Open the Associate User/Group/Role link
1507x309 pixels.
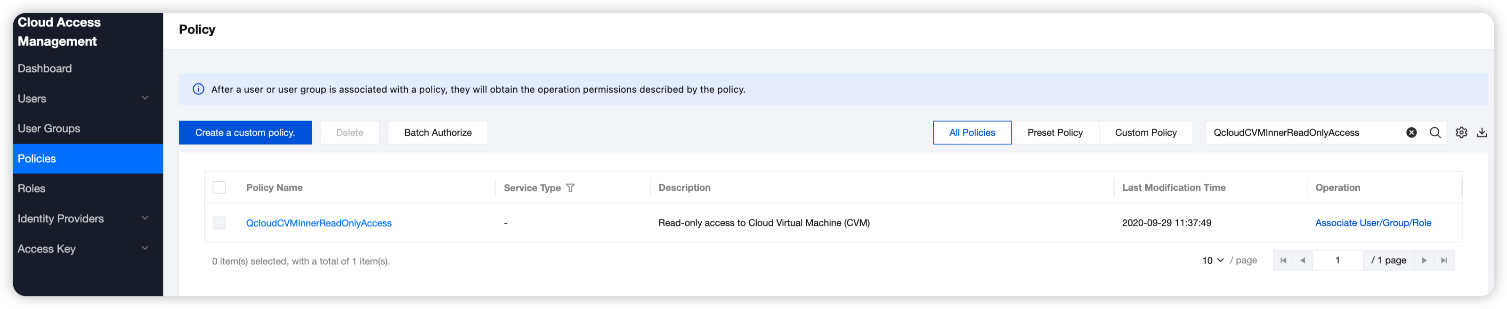point(1373,223)
